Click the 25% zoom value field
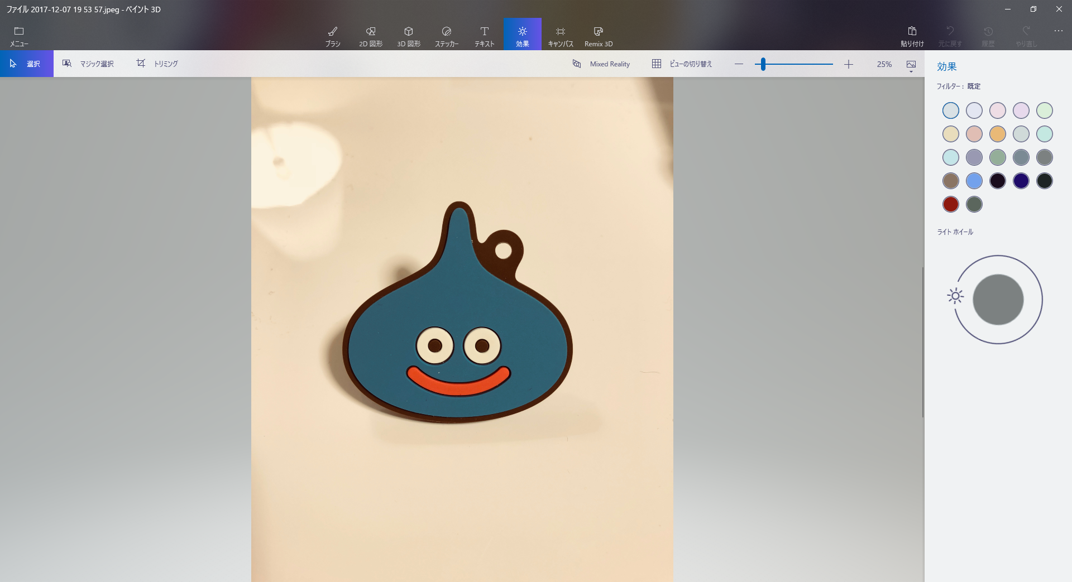Image resolution: width=1072 pixels, height=582 pixels. pyautogui.click(x=884, y=64)
